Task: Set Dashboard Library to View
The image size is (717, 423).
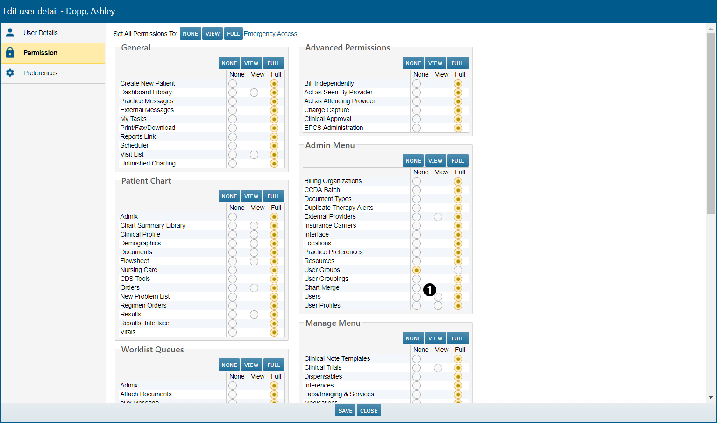Action: coord(254,93)
